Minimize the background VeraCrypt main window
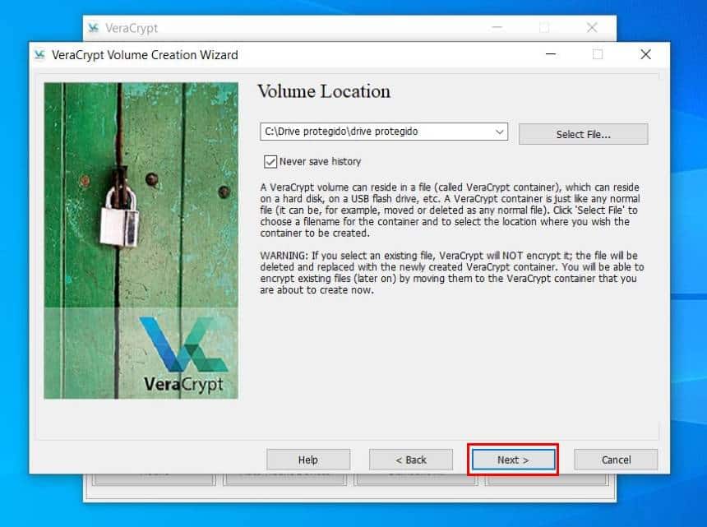707x527 pixels. point(497,27)
